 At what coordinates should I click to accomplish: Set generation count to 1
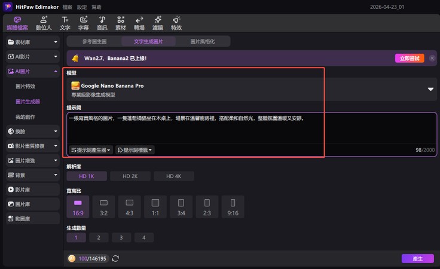point(76,237)
